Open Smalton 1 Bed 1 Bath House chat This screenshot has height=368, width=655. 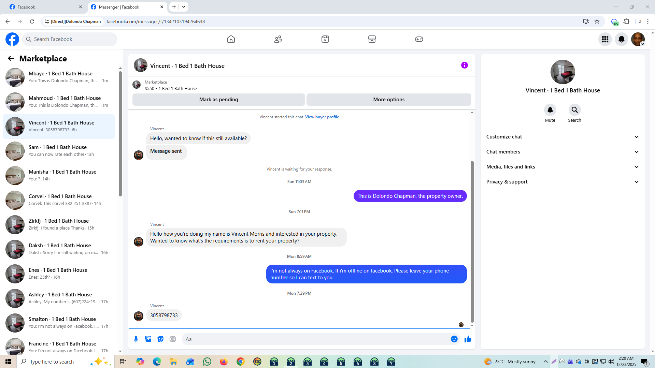(x=59, y=323)
